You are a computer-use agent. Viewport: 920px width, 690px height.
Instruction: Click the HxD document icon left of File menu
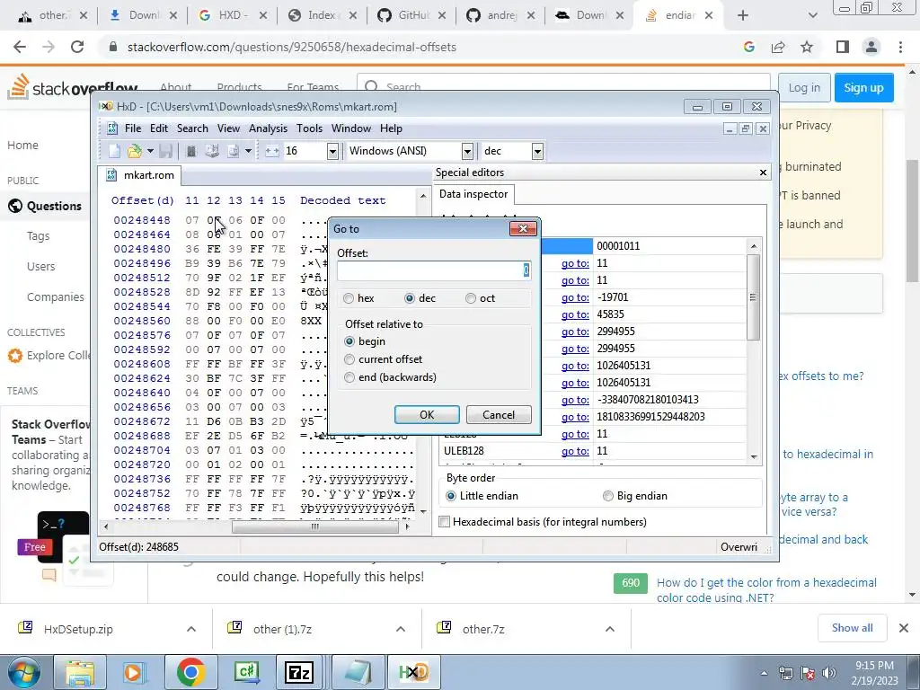(112, 128)
